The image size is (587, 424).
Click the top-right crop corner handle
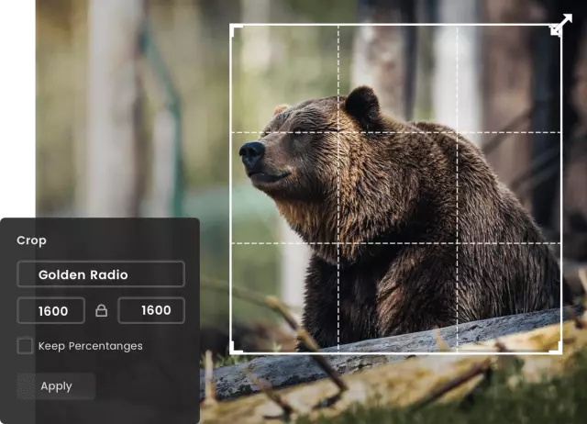coord(556,30)
